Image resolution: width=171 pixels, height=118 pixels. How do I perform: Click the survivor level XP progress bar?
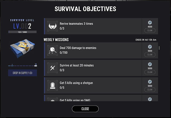point(22,32)
